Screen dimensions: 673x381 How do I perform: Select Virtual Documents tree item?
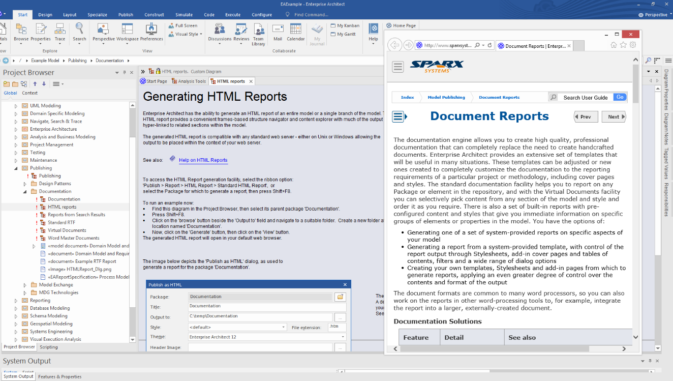pos(67,230)
